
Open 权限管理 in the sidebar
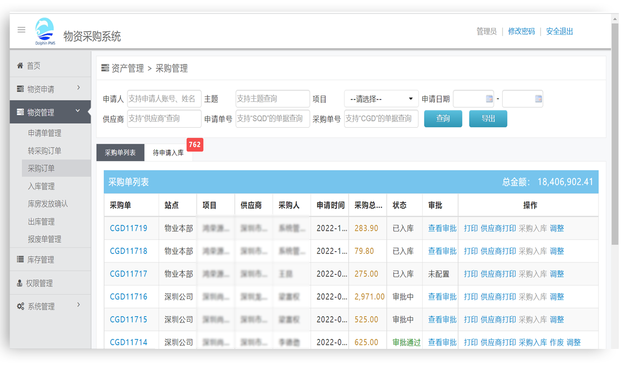click(40, 283)
